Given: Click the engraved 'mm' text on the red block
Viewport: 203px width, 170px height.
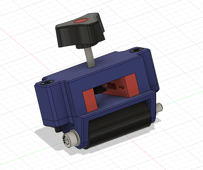Looking at the screenshot, I should [x=112, y=86].
